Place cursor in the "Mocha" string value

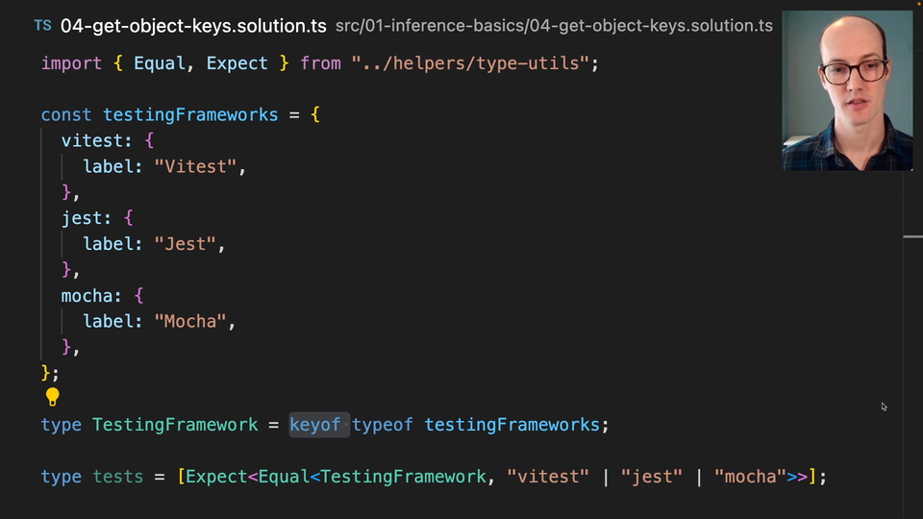pos(190,322)
